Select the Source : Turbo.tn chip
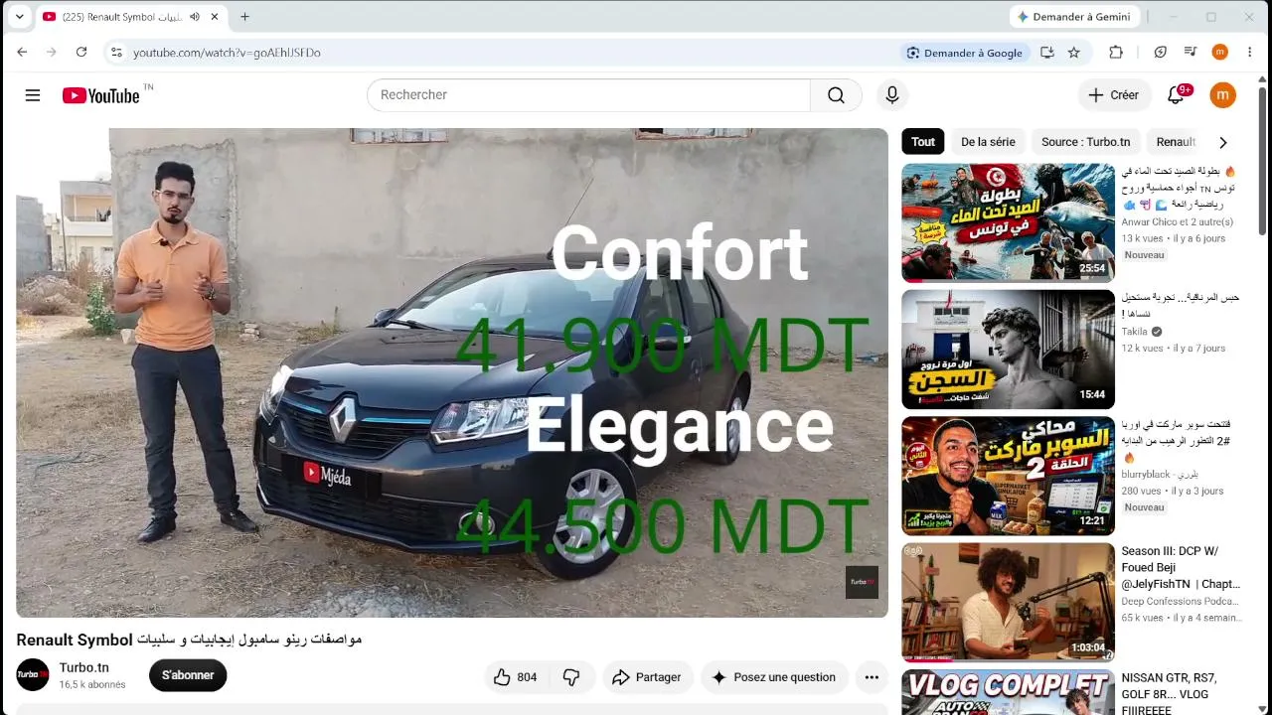The image size is (1272, 715). click(1085, 142)
